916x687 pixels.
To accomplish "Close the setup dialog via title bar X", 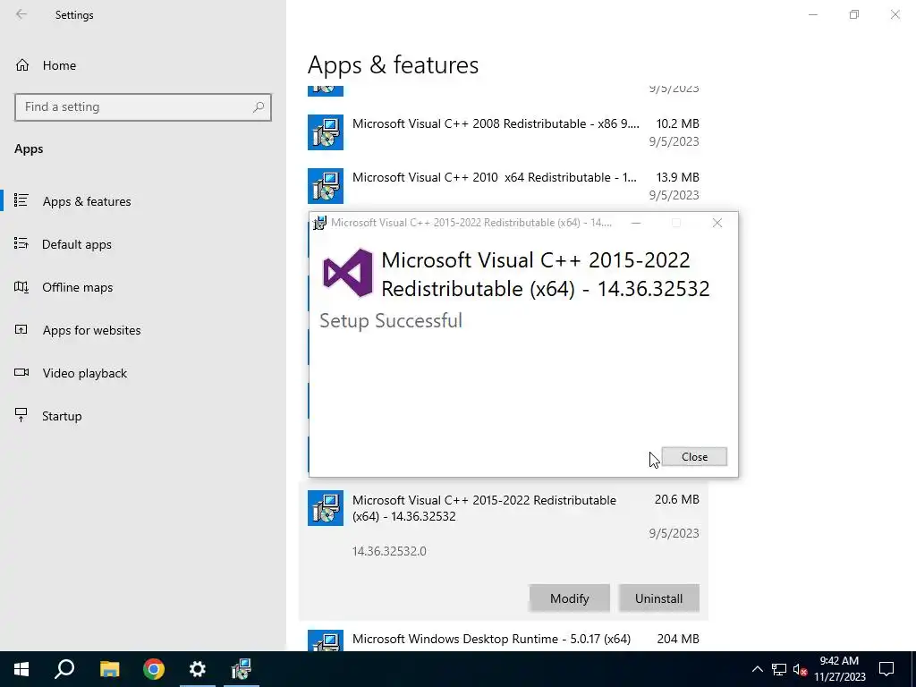I will 717,223.
